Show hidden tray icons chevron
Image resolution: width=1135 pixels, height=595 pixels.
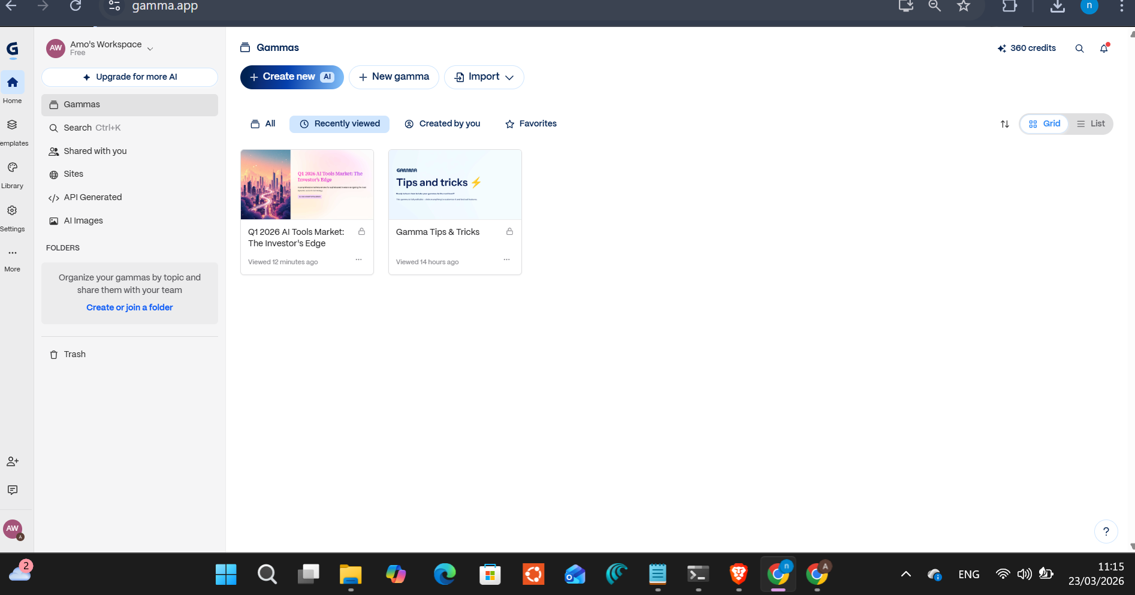[x=906, y=574]
